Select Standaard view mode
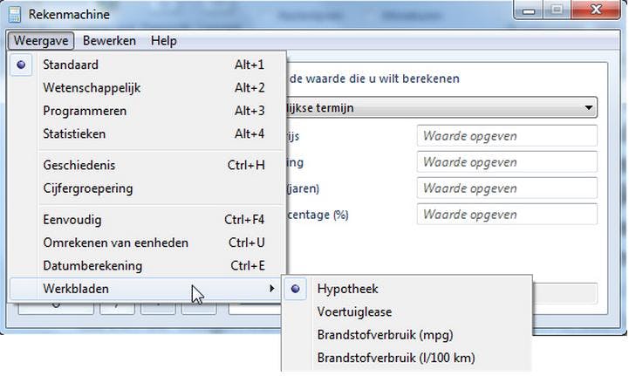The height and width of the screenshot is (376, 629). pos(71,65)
